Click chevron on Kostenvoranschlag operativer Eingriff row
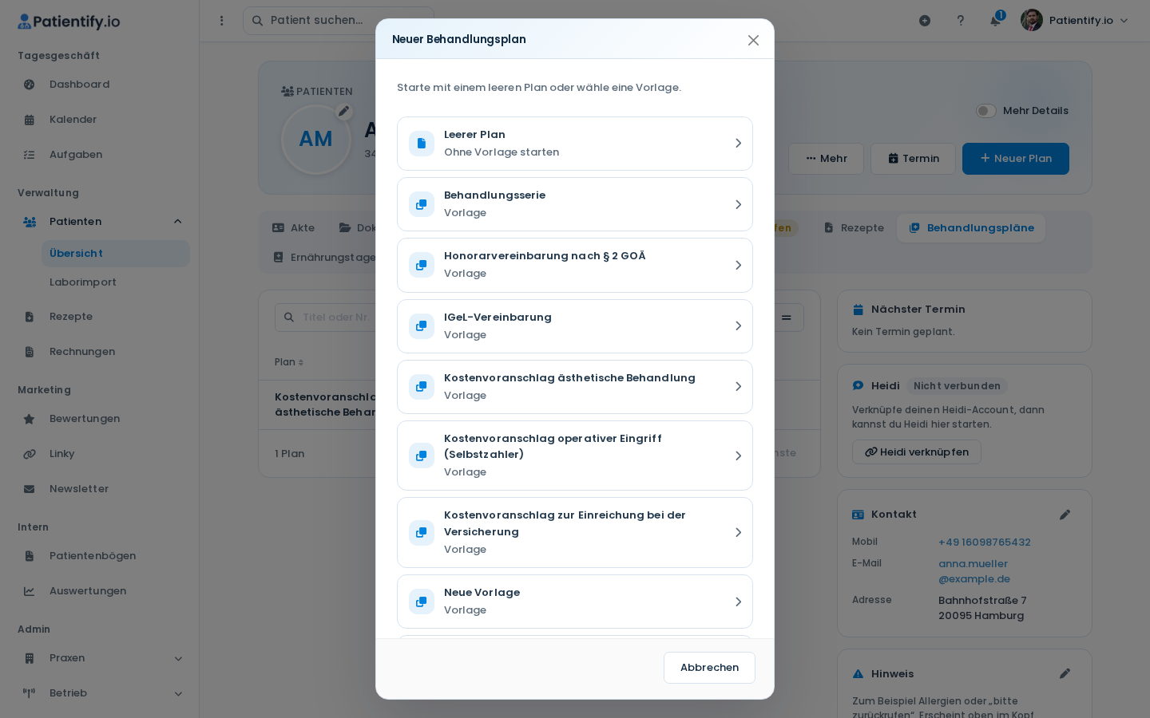 pos(738,456)
